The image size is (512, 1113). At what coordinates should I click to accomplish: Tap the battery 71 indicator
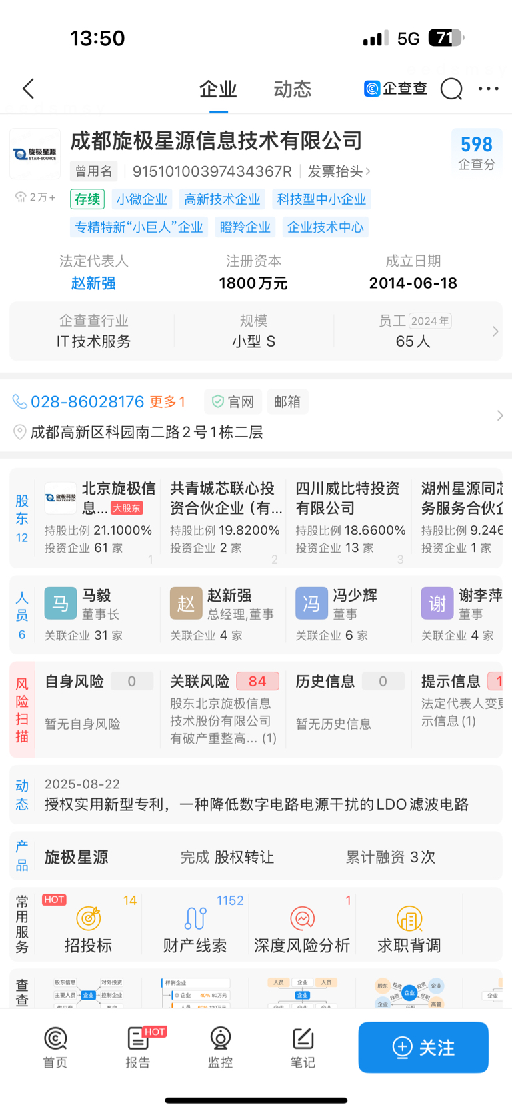pyautogui.click(x=446, y=38)
